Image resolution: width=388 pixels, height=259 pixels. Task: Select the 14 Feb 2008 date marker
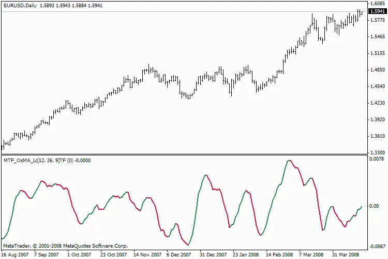[x=279, y=254]
